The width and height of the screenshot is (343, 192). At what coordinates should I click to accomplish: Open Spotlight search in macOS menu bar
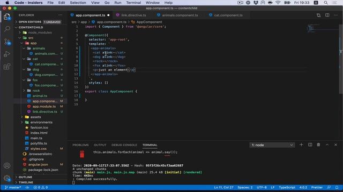[x=326, y=3]
